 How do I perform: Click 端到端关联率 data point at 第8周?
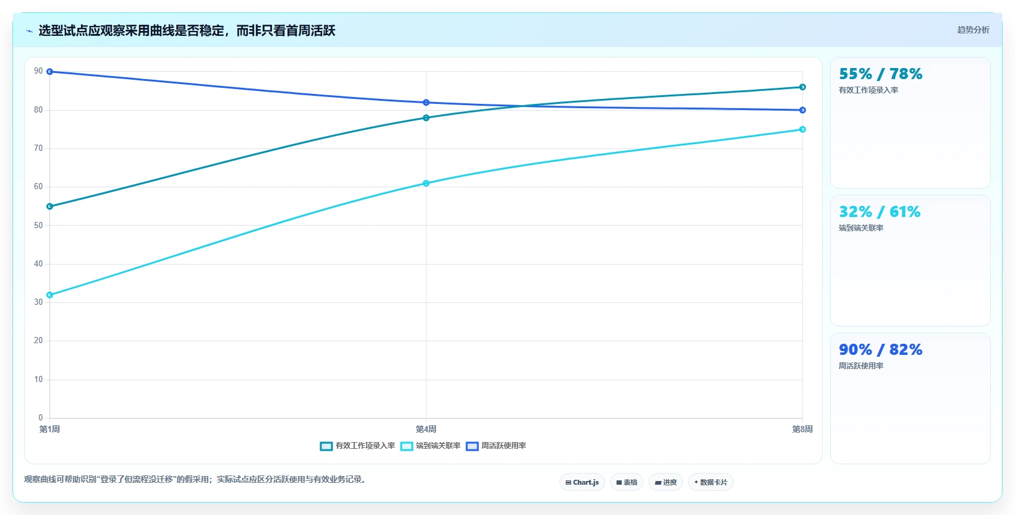(802, 129)
